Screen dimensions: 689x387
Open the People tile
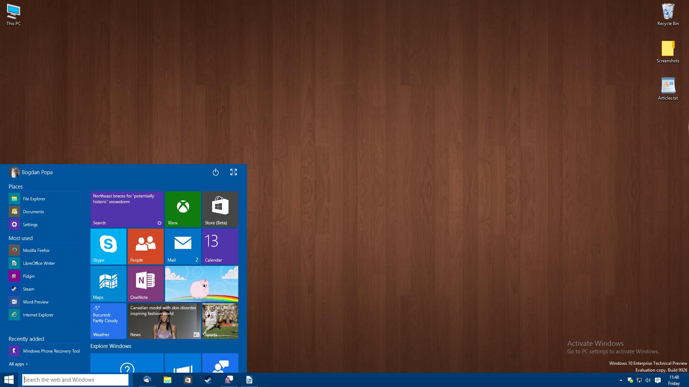tap(145, 246)
